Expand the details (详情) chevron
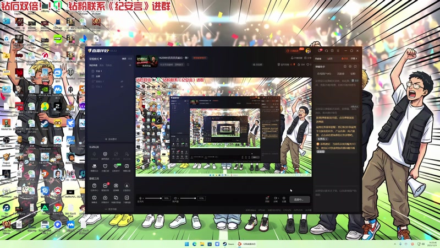Viewport: 440px width, 248px height. (354, 59)
